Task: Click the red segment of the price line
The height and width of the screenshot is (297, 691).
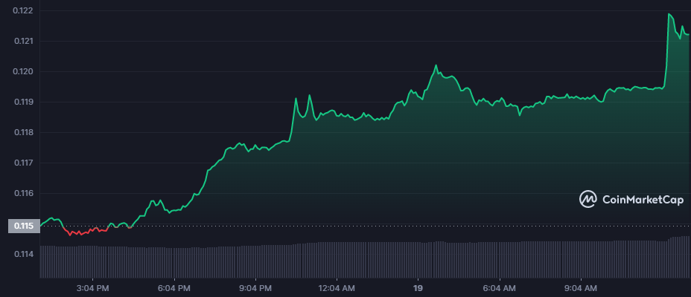Action: coord(86,231)
